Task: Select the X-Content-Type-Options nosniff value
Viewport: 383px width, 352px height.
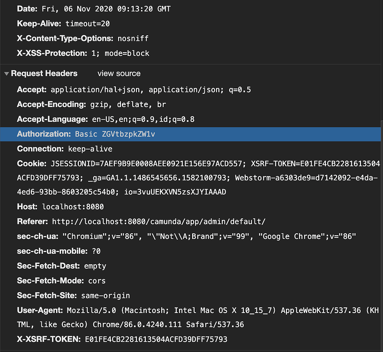Action: [x=133, y=38]
